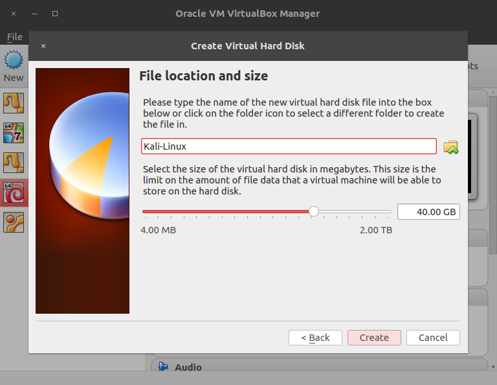Click the Back button

[x=315, y=338]
